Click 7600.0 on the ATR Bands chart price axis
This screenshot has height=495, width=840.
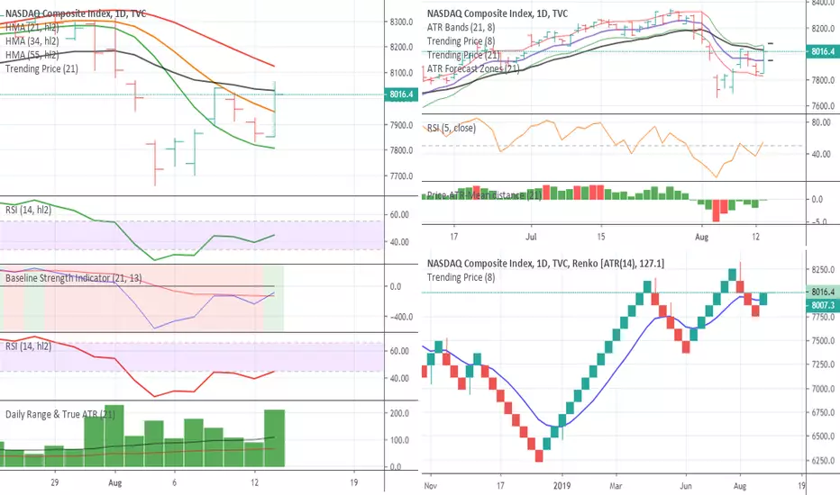point(824,106)
